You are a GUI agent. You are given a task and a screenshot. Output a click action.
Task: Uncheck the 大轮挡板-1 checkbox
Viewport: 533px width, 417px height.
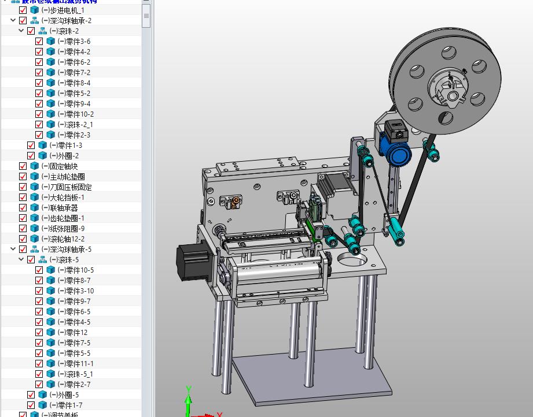pos(23,197)
